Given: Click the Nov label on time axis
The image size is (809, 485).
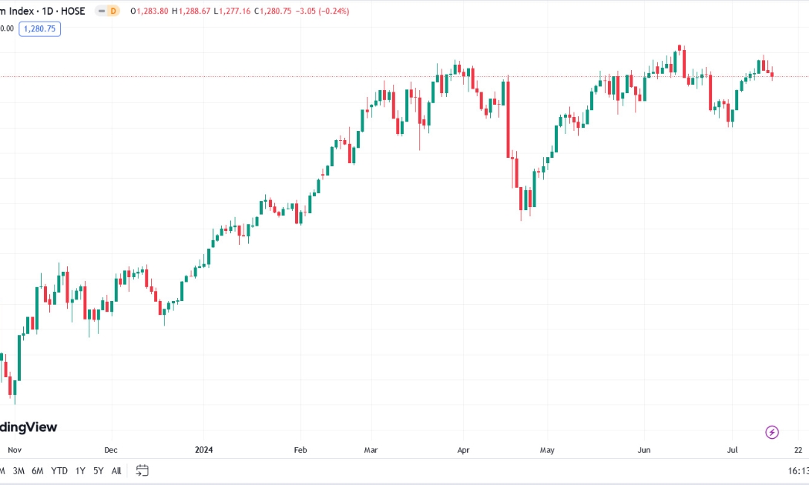Looking at the screenshot, I should (15, 450).
